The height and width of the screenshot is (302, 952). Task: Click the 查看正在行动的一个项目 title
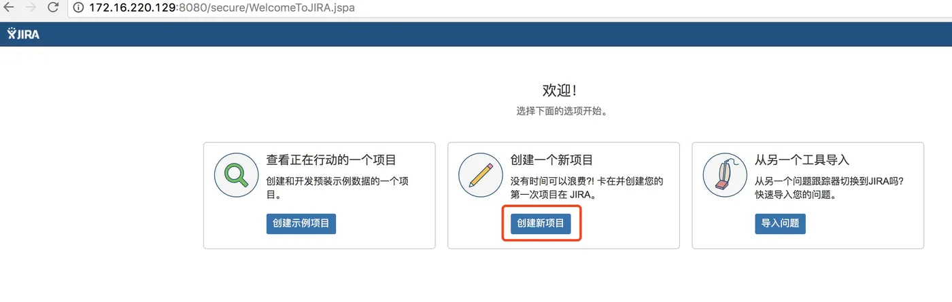[331, 160]
